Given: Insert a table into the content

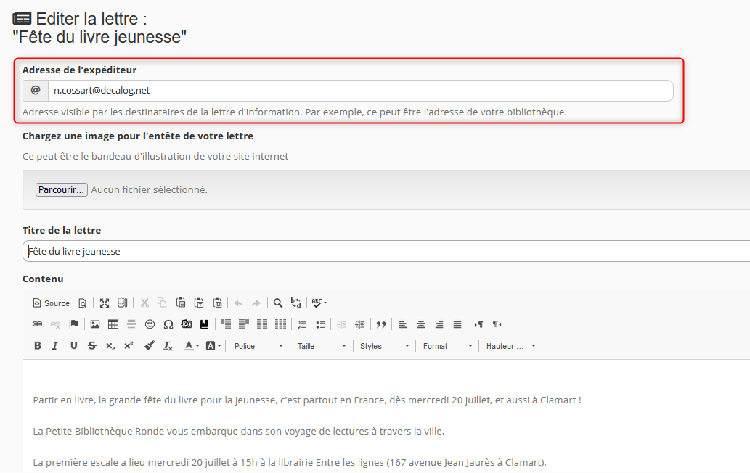Looking at the screenshot, I should [113, 324].
